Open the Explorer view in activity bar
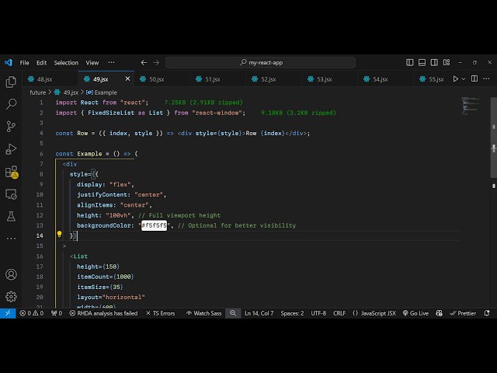This screenshot has height=373, width=497. 11,81
